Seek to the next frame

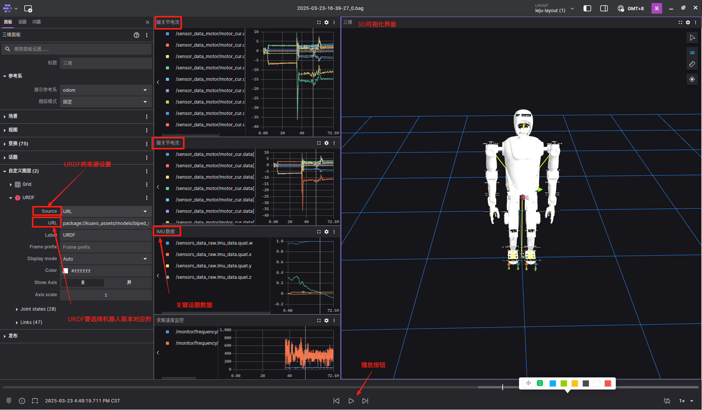point(365,401)
